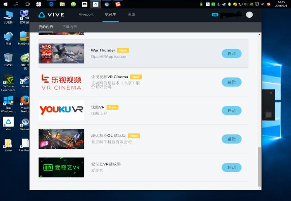The width and height of the screenshot is (291, 201).
Task: Click the War Thunder title text
Action: [103, 50]
